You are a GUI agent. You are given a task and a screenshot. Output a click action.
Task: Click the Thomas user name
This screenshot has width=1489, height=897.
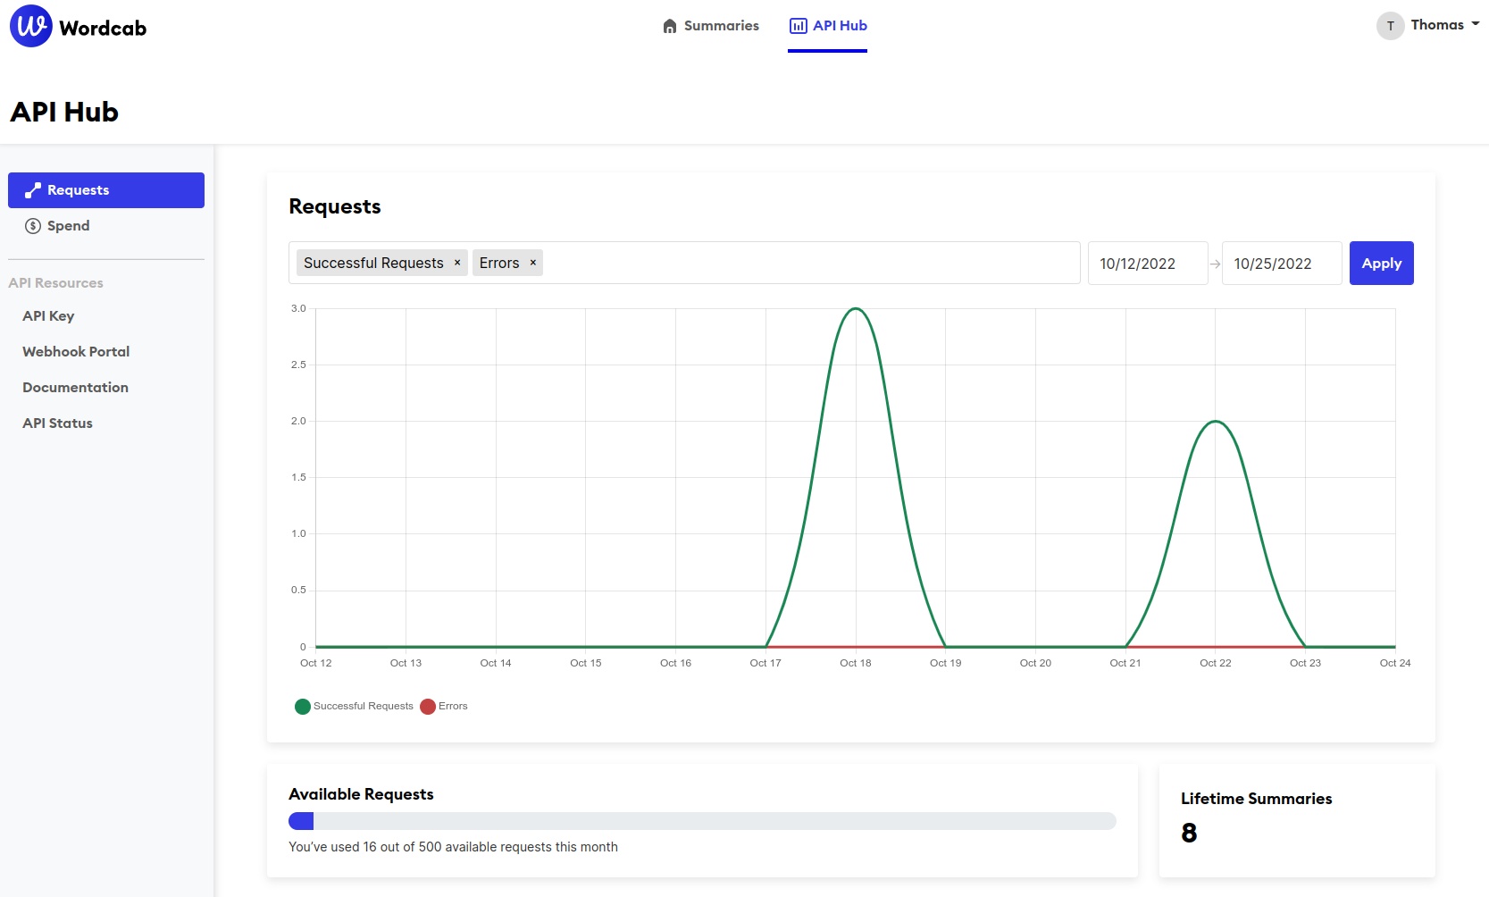tap(1437, 25)
